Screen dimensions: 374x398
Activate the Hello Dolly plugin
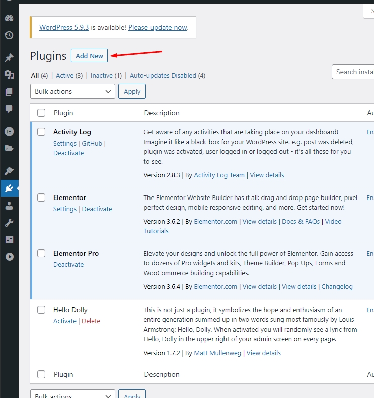coord(65,321)
